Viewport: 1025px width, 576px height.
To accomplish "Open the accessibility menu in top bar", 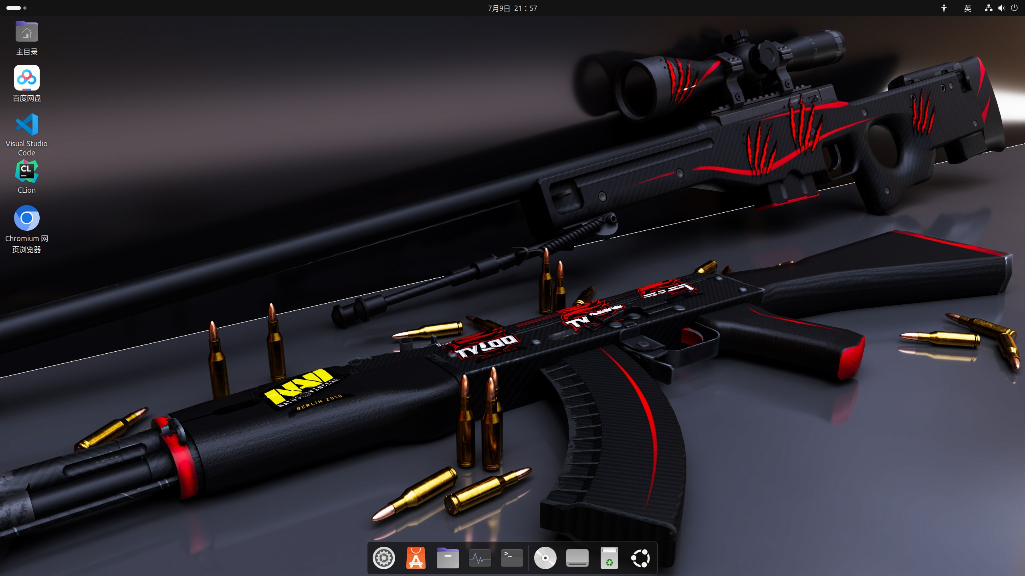I will tap(944, 8).
